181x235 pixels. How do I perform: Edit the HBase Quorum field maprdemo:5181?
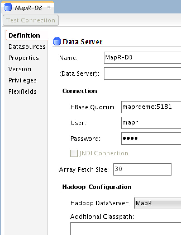pos(151,107)
